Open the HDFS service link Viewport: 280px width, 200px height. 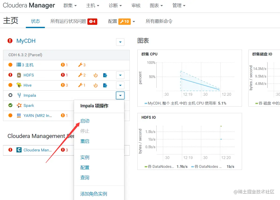29,75
